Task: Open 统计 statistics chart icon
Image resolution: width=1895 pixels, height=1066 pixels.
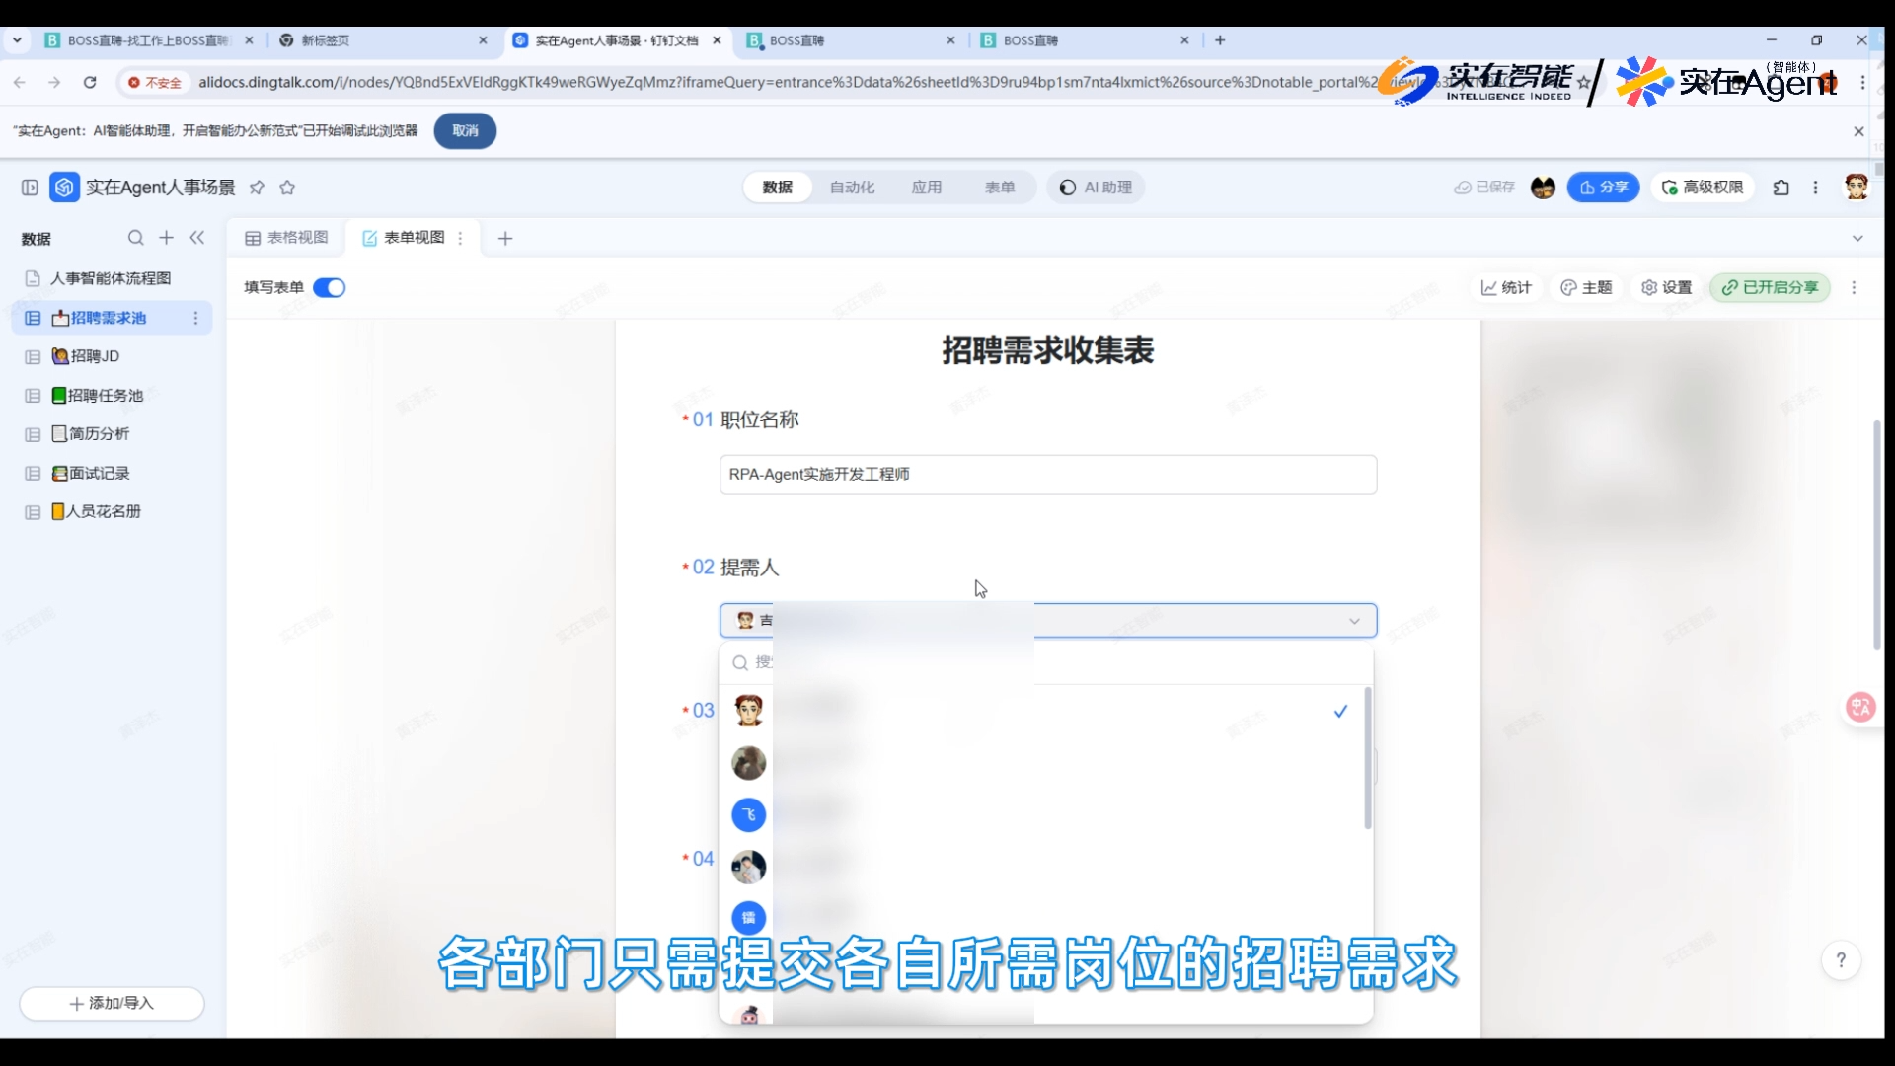Action: [1505, 287]
